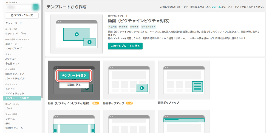Click the LPサイト tag
Viewport: 266px width, 133px height.
pyautogui.click(x=135, y=27)
